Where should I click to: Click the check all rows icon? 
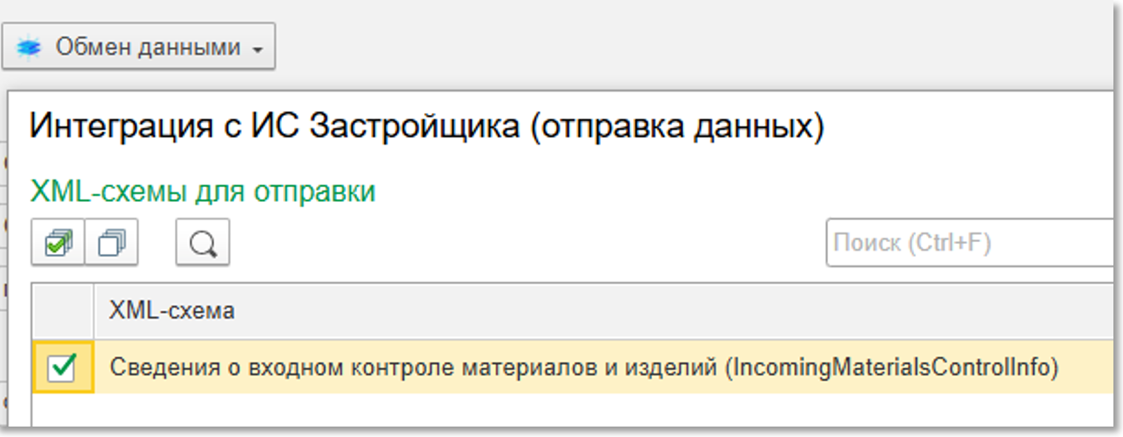[58, 243]
